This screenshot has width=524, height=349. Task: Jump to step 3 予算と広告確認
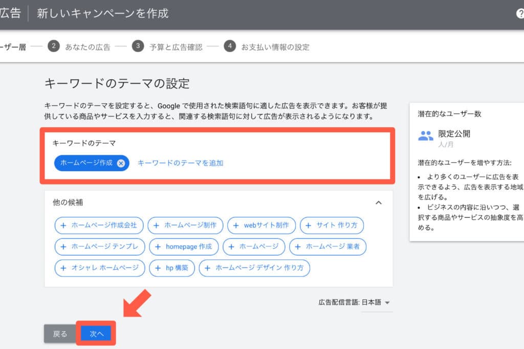tap(167, 46)
